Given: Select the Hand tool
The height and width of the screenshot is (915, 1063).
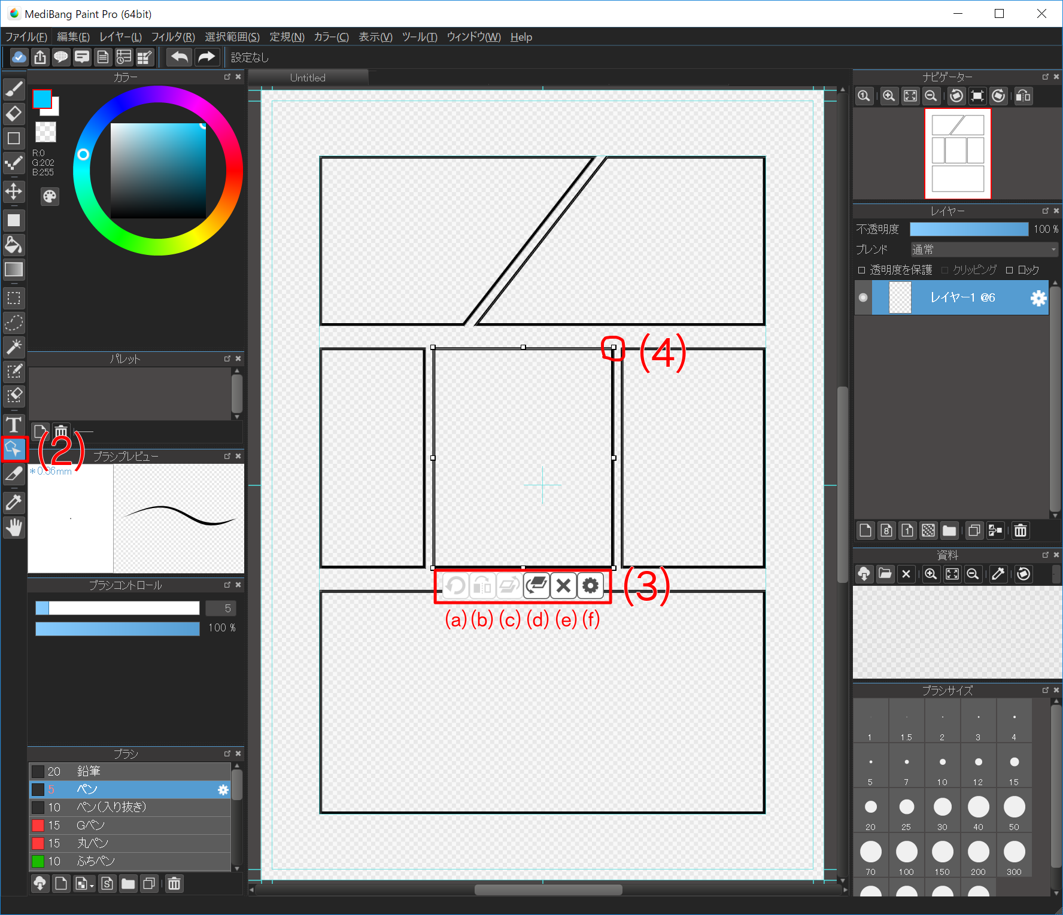Looking at the screenshot, I should coord(14,527).
